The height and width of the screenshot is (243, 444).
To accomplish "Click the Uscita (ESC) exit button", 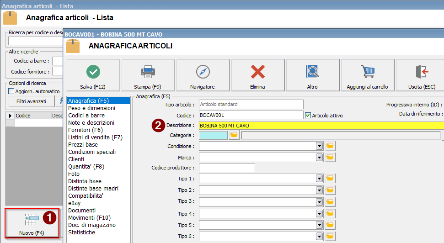I will coord(421,75).
